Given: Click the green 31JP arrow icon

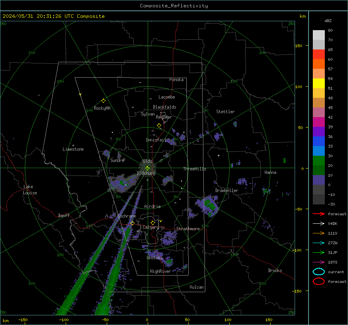Looking at the screenshot, I should (x=319, y=252).
